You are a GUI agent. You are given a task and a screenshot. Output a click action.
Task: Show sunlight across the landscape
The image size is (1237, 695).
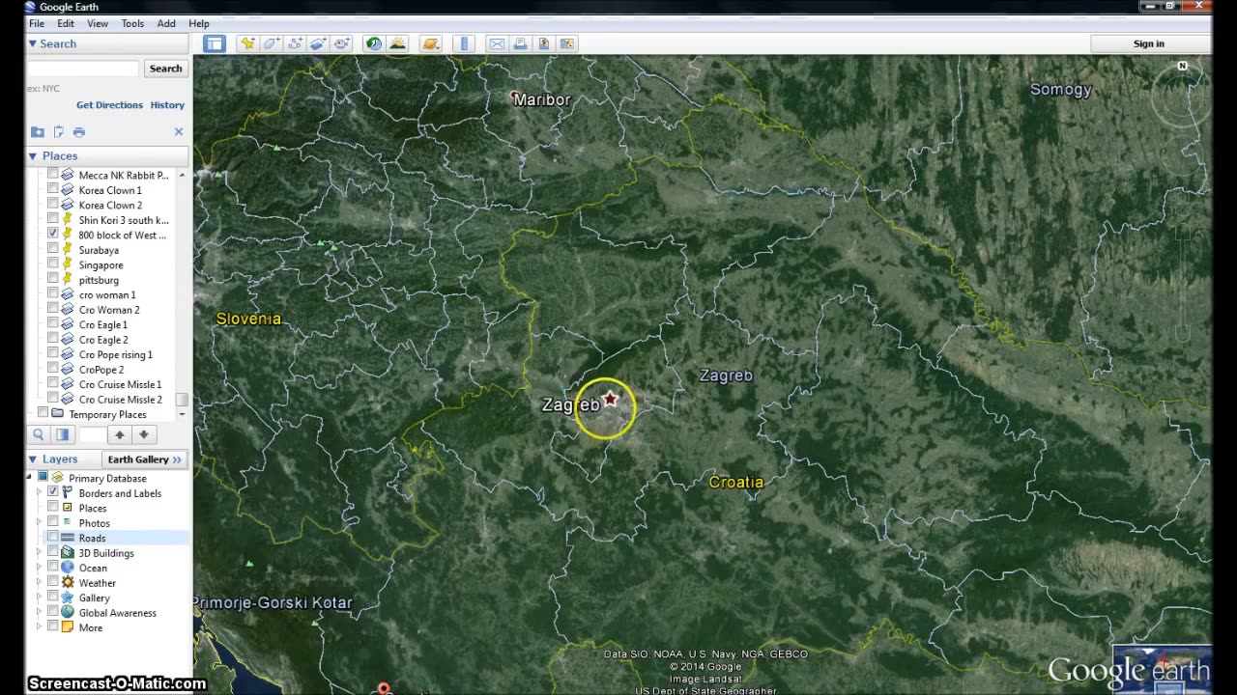click(x=397, y=43)
